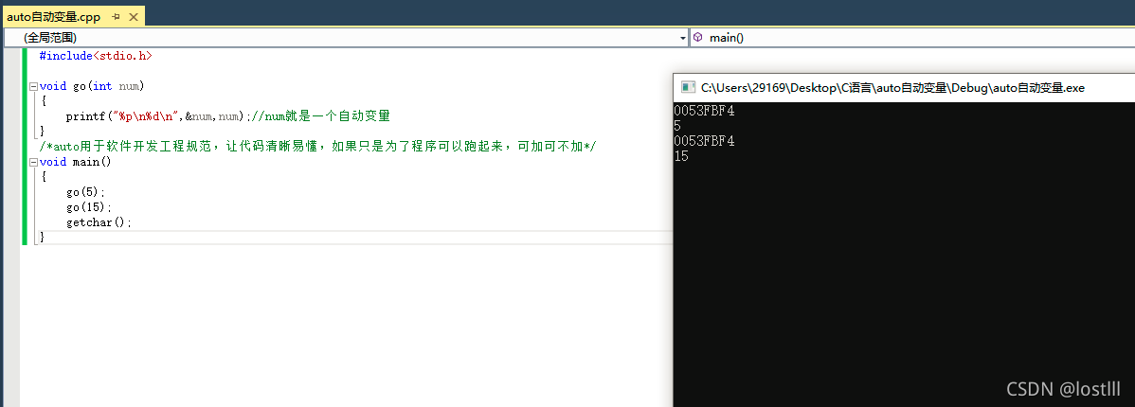Click the first 0053FBF4 console output line
Image resolution: width=1135 pixels, height=407 pixels.
[704, 111]
